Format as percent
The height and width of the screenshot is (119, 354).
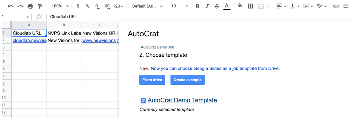[87, 6]
